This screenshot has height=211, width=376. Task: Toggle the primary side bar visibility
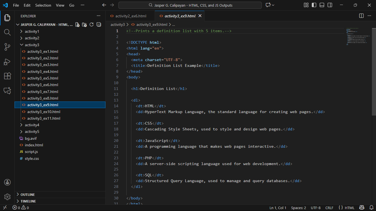314,5
